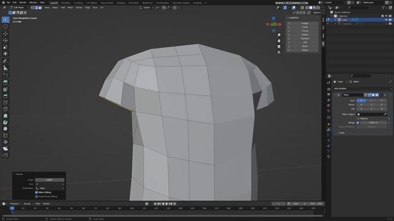Open the Modifiers wrench properties tab
394x221 pixels.
(328, 130)
